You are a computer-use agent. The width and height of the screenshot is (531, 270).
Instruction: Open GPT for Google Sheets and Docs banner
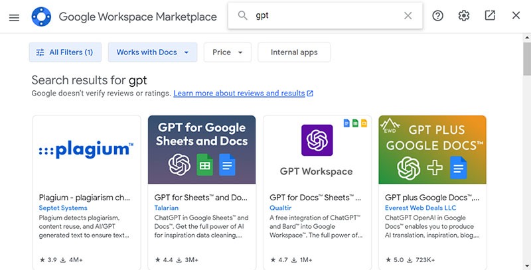(x=202, y=149)
